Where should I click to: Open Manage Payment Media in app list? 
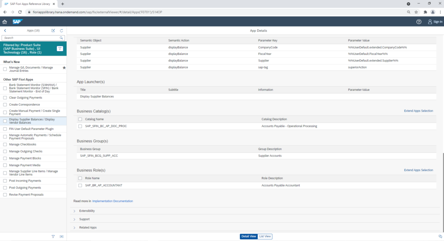coord(33,165)
